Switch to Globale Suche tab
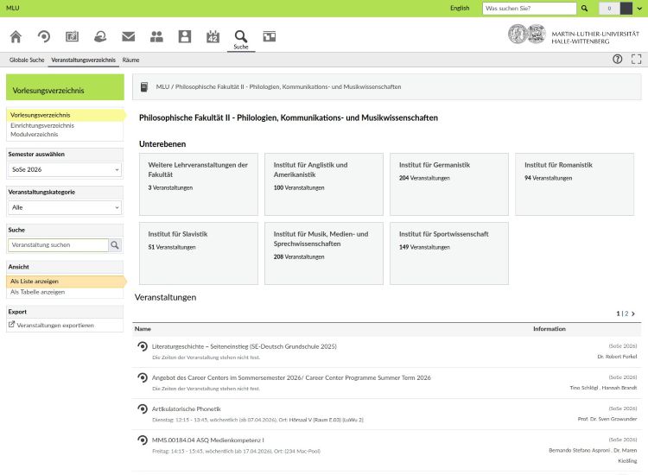This screenshot has height=475, width=648. [x=27, y=60]
